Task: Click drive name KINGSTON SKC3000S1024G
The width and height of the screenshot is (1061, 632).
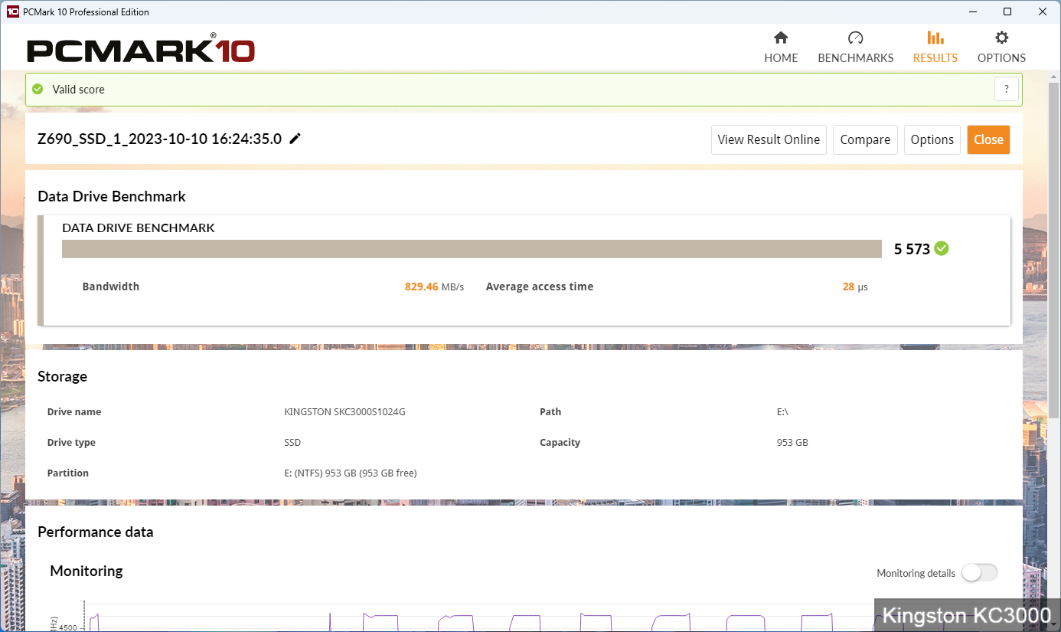Action: (x=344, y=412)
